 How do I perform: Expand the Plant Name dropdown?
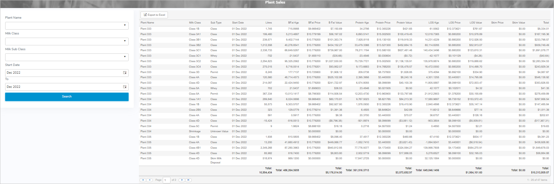pos(125,25)
